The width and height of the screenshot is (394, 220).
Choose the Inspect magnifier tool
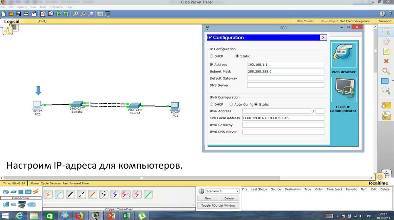coord(386,71)
